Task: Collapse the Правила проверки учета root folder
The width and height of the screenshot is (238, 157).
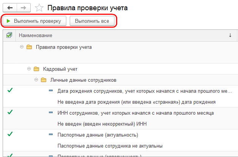Action: [22, 47]
